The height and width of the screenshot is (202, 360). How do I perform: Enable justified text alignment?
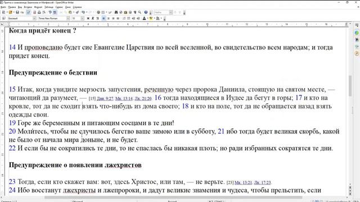118,19
